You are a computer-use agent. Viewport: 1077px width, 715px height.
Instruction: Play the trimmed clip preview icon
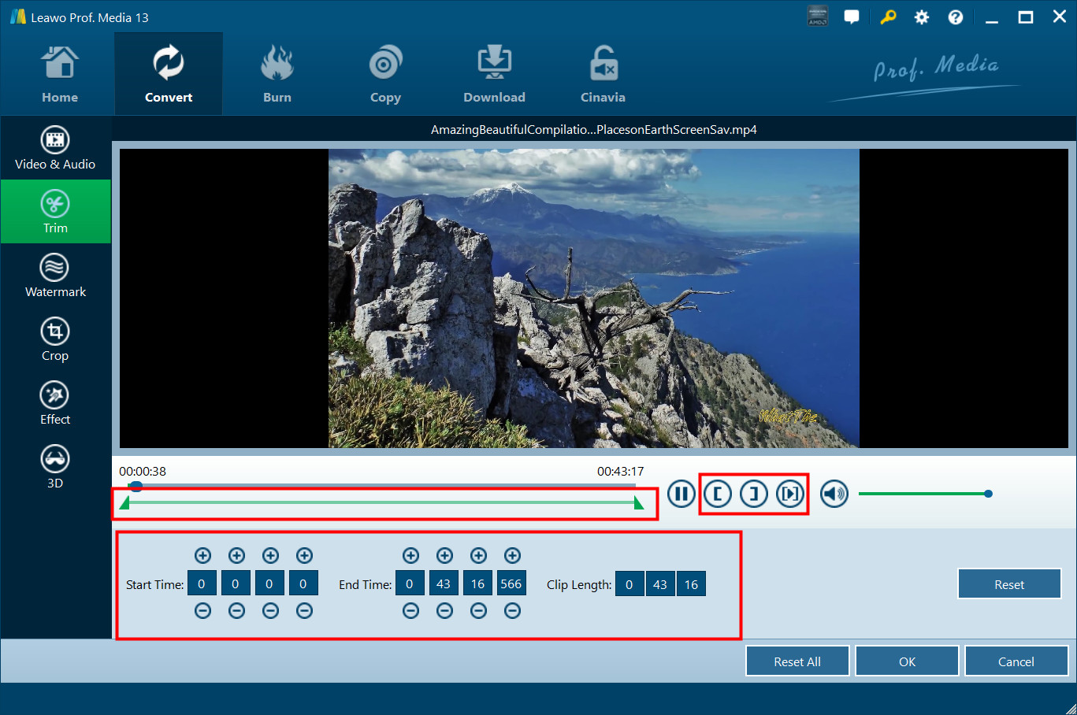(x=790, y=494)
